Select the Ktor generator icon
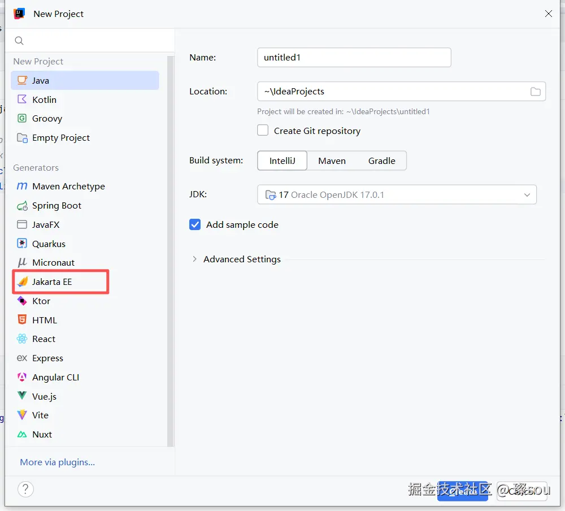The image size is (565, 511). click(22, 301)
